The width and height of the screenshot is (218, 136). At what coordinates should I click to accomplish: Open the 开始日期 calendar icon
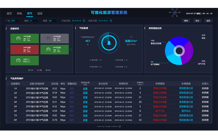tap(84, 21)
